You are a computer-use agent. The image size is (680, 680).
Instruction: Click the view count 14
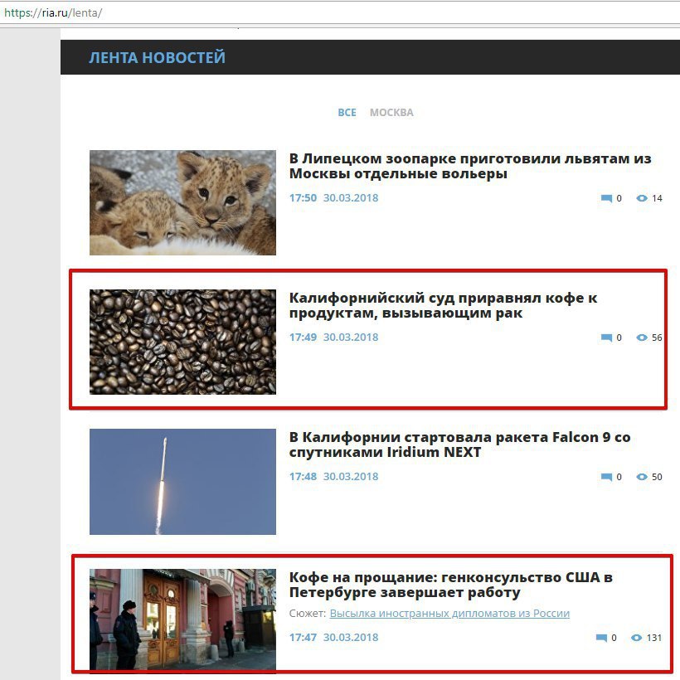[657, 199]
